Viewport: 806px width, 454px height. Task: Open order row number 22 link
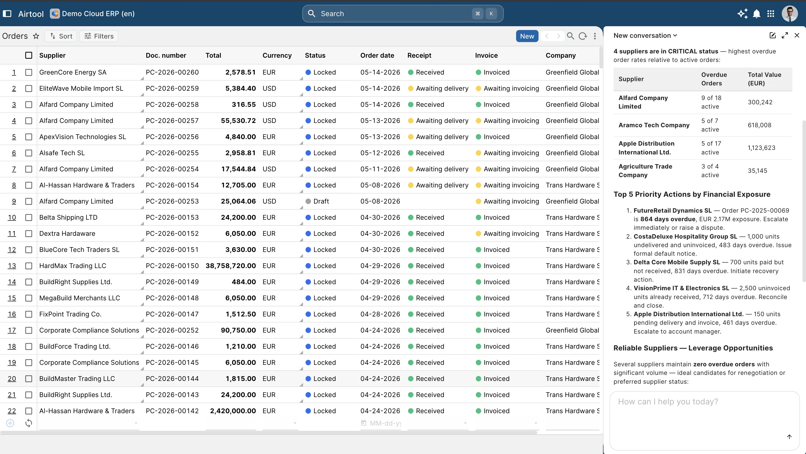click(12, 411)
